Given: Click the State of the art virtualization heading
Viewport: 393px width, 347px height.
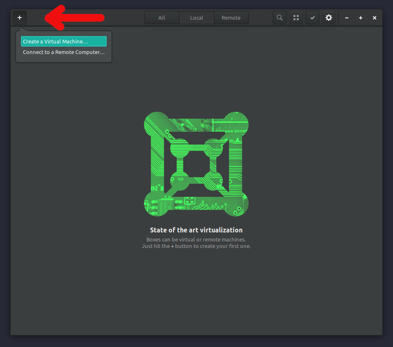Looking at the screenshot, I should click(x=196, y=230).
